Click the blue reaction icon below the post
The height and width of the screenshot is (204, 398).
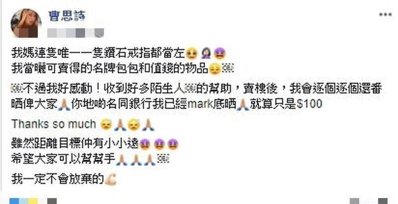[14, 201]
